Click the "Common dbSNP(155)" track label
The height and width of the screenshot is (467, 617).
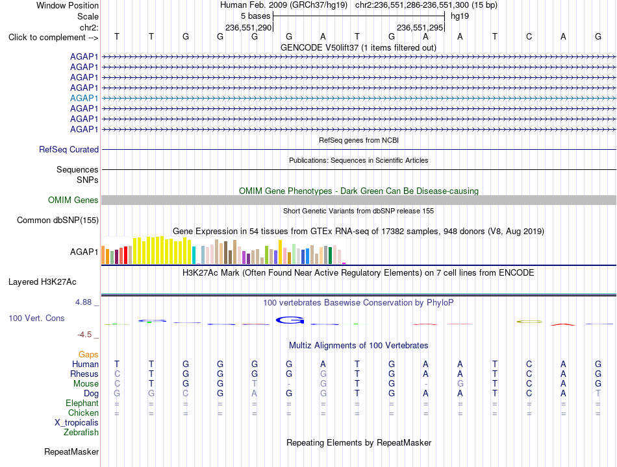[57, 220]
